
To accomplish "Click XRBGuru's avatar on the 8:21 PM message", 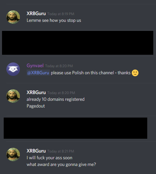I will click(13, 155).
